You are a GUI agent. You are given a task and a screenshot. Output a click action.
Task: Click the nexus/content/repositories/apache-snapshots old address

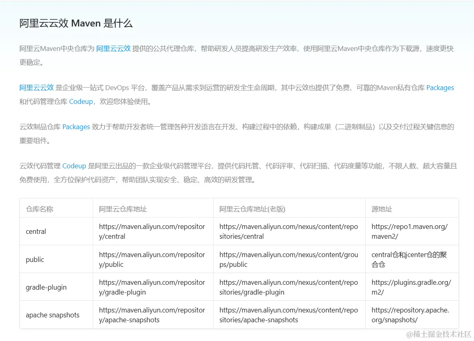[289, 315]
